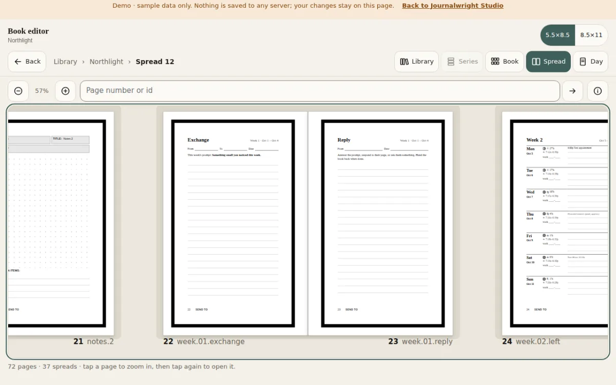Zoom out with the minus icon

(18, 91)
